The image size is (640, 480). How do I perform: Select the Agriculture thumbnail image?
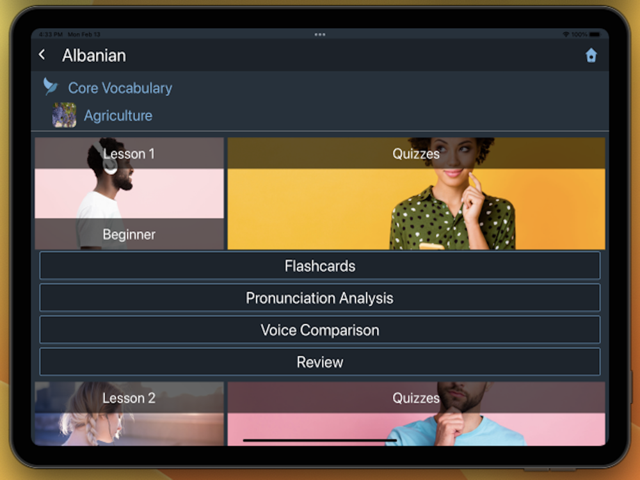point(64,115)
